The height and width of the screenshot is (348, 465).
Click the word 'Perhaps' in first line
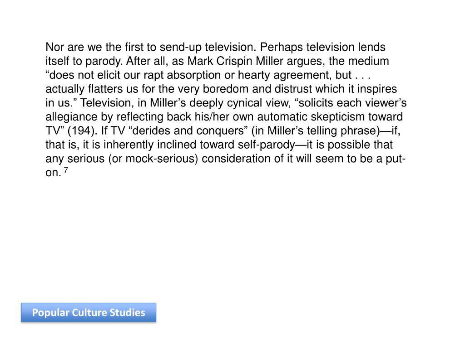pos(282,47)
